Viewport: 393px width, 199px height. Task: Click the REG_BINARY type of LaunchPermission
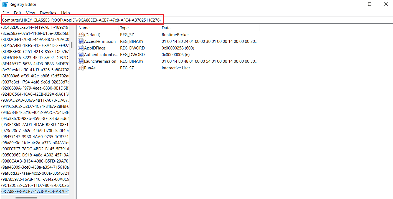tap(132, 61)
